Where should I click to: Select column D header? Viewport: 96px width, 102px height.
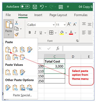pyautogui.click(x=73, y=56)
